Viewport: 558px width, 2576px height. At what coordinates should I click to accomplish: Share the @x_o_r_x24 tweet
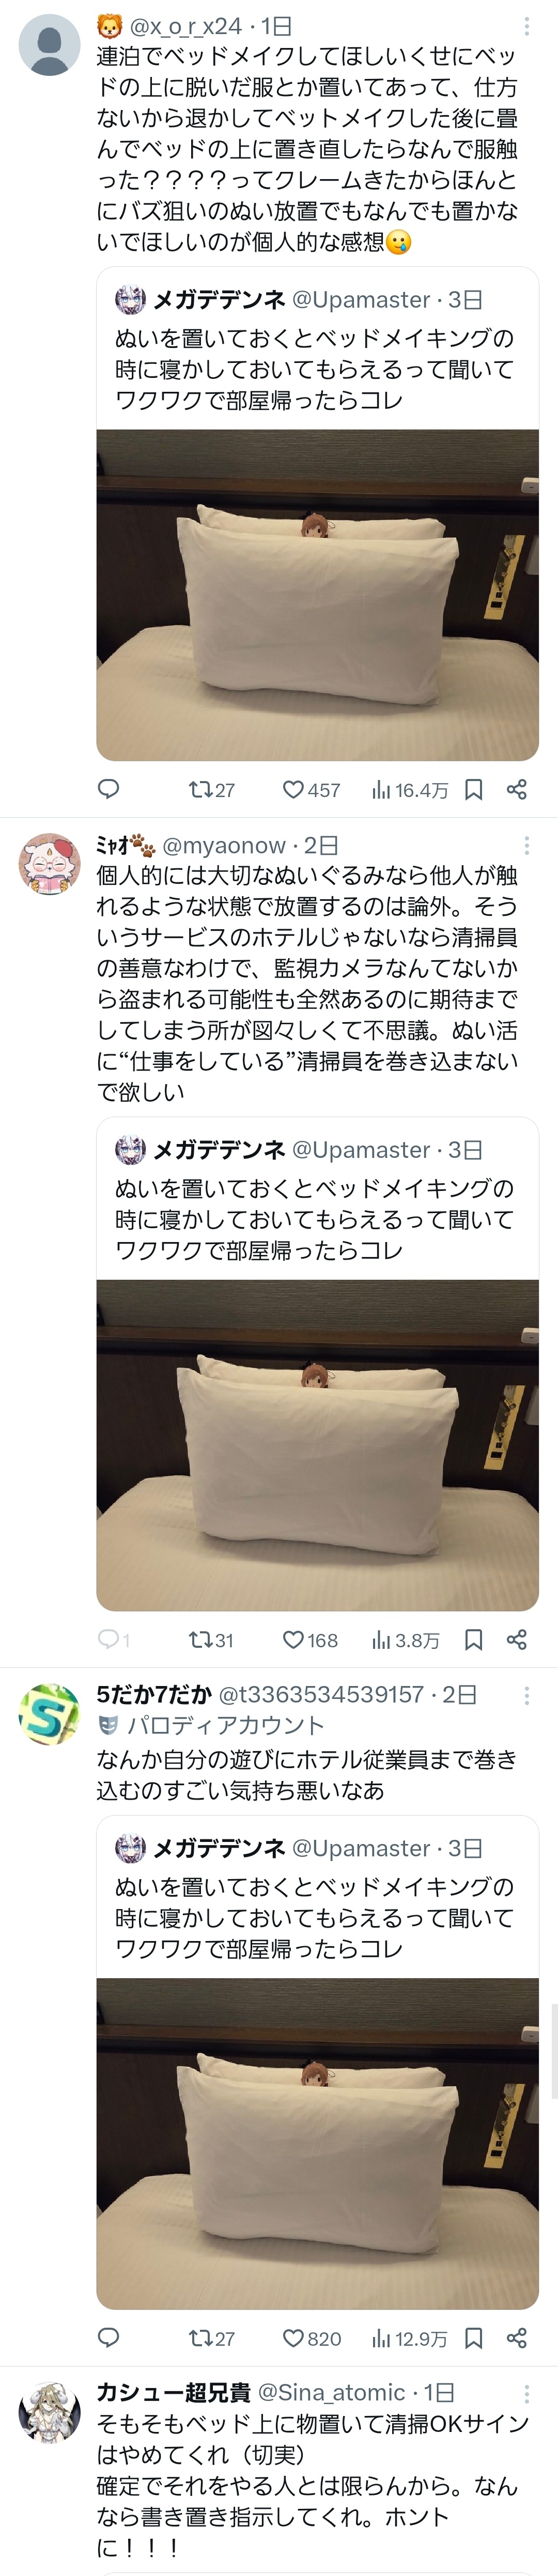[517, 790]
